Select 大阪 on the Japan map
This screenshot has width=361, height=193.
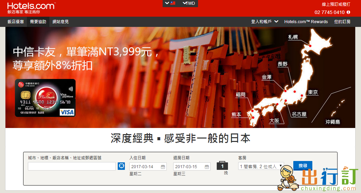coord(274,121)
